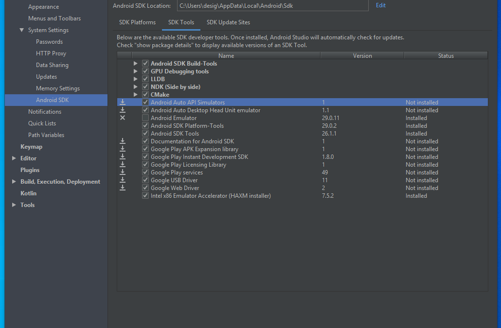Image resolution: width=501 pixels, height=328 pixels.
Task: Click version 29.0.11 of Android Emulator
Action: pos(330,118)
